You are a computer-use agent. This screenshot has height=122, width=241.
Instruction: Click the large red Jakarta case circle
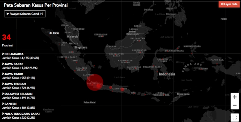coord(95,83)
